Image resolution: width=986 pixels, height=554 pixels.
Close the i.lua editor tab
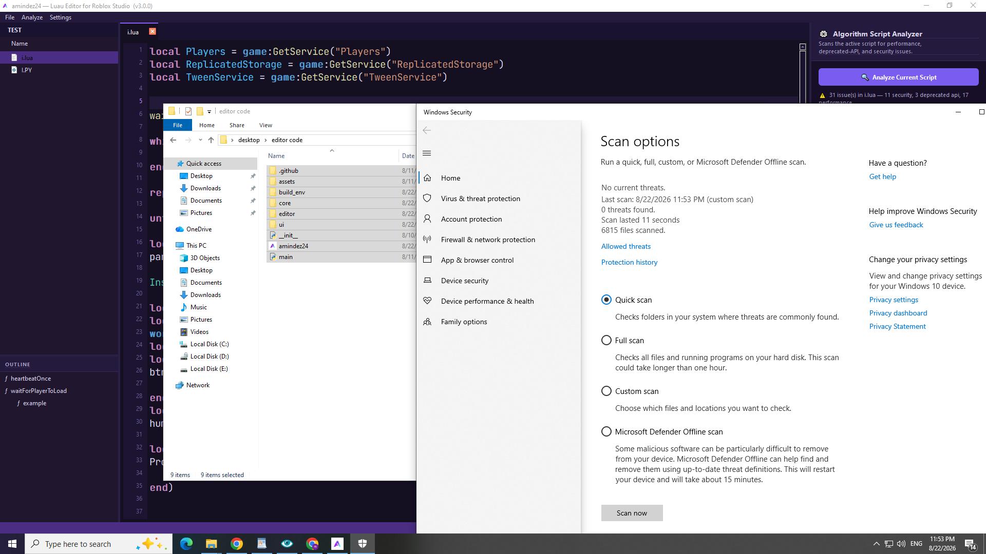coord(153,31)
